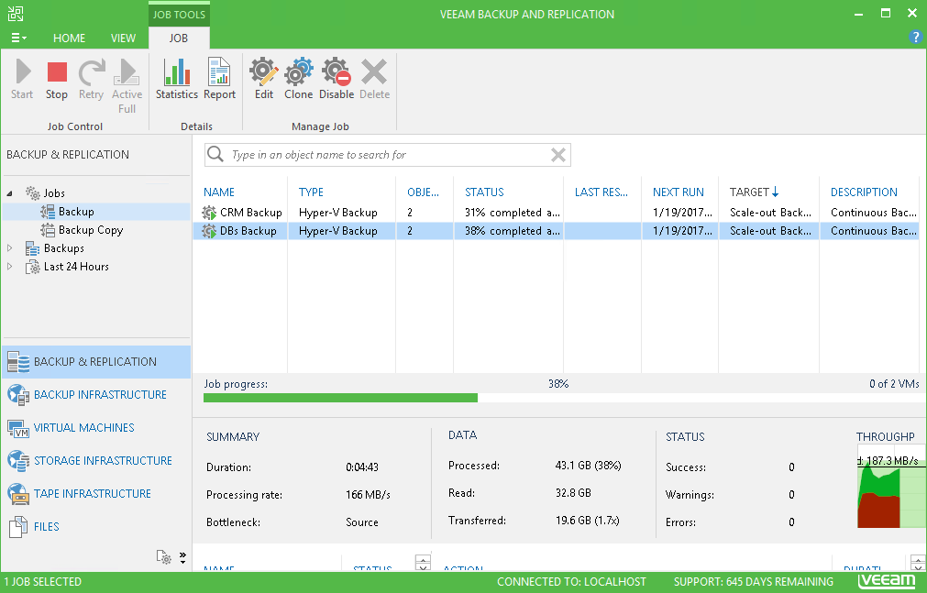Screen dimensions: 927x593
Task: Click the Delete job icon
Action: coord(374,79)
